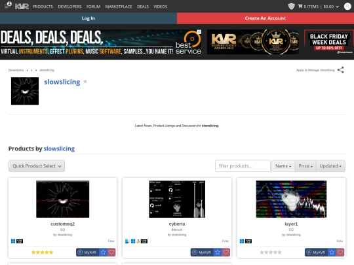Go to the FORUM menu item
The image size is (354, 265).
93,7
